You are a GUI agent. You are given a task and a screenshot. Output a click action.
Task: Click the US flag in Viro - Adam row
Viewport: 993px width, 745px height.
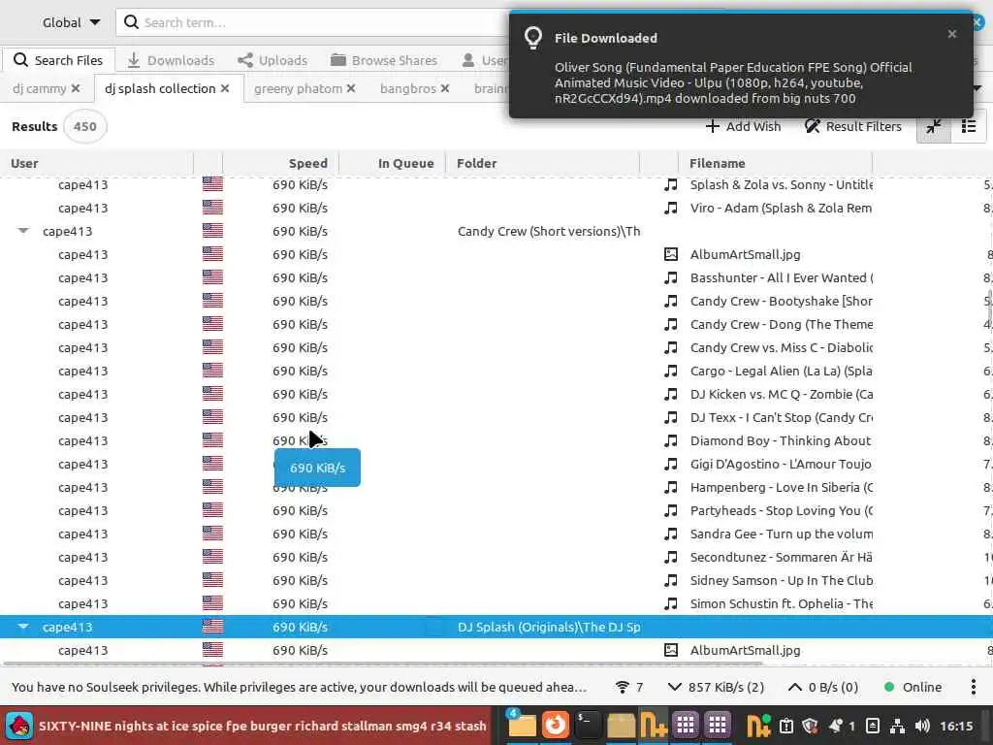[212, 208]
